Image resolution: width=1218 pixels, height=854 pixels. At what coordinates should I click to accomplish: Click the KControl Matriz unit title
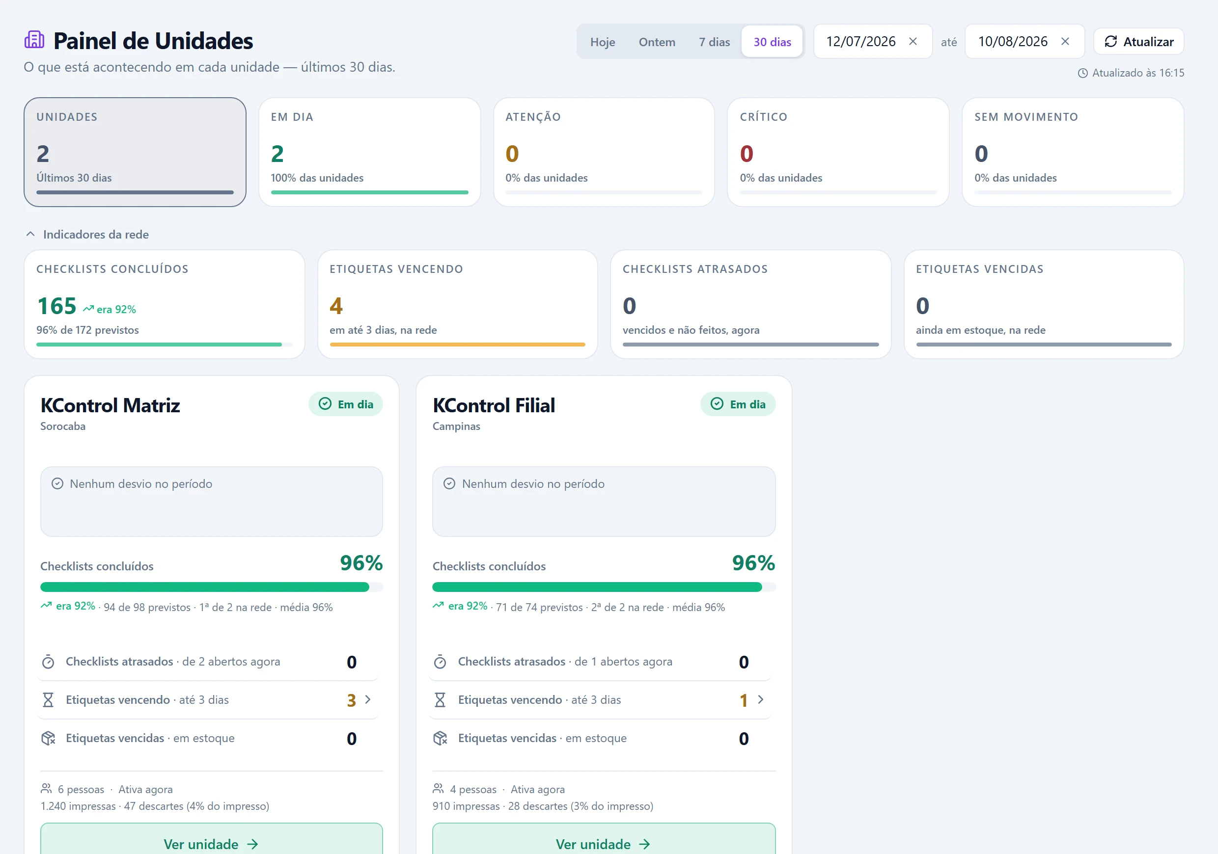[x=111, y=405]
